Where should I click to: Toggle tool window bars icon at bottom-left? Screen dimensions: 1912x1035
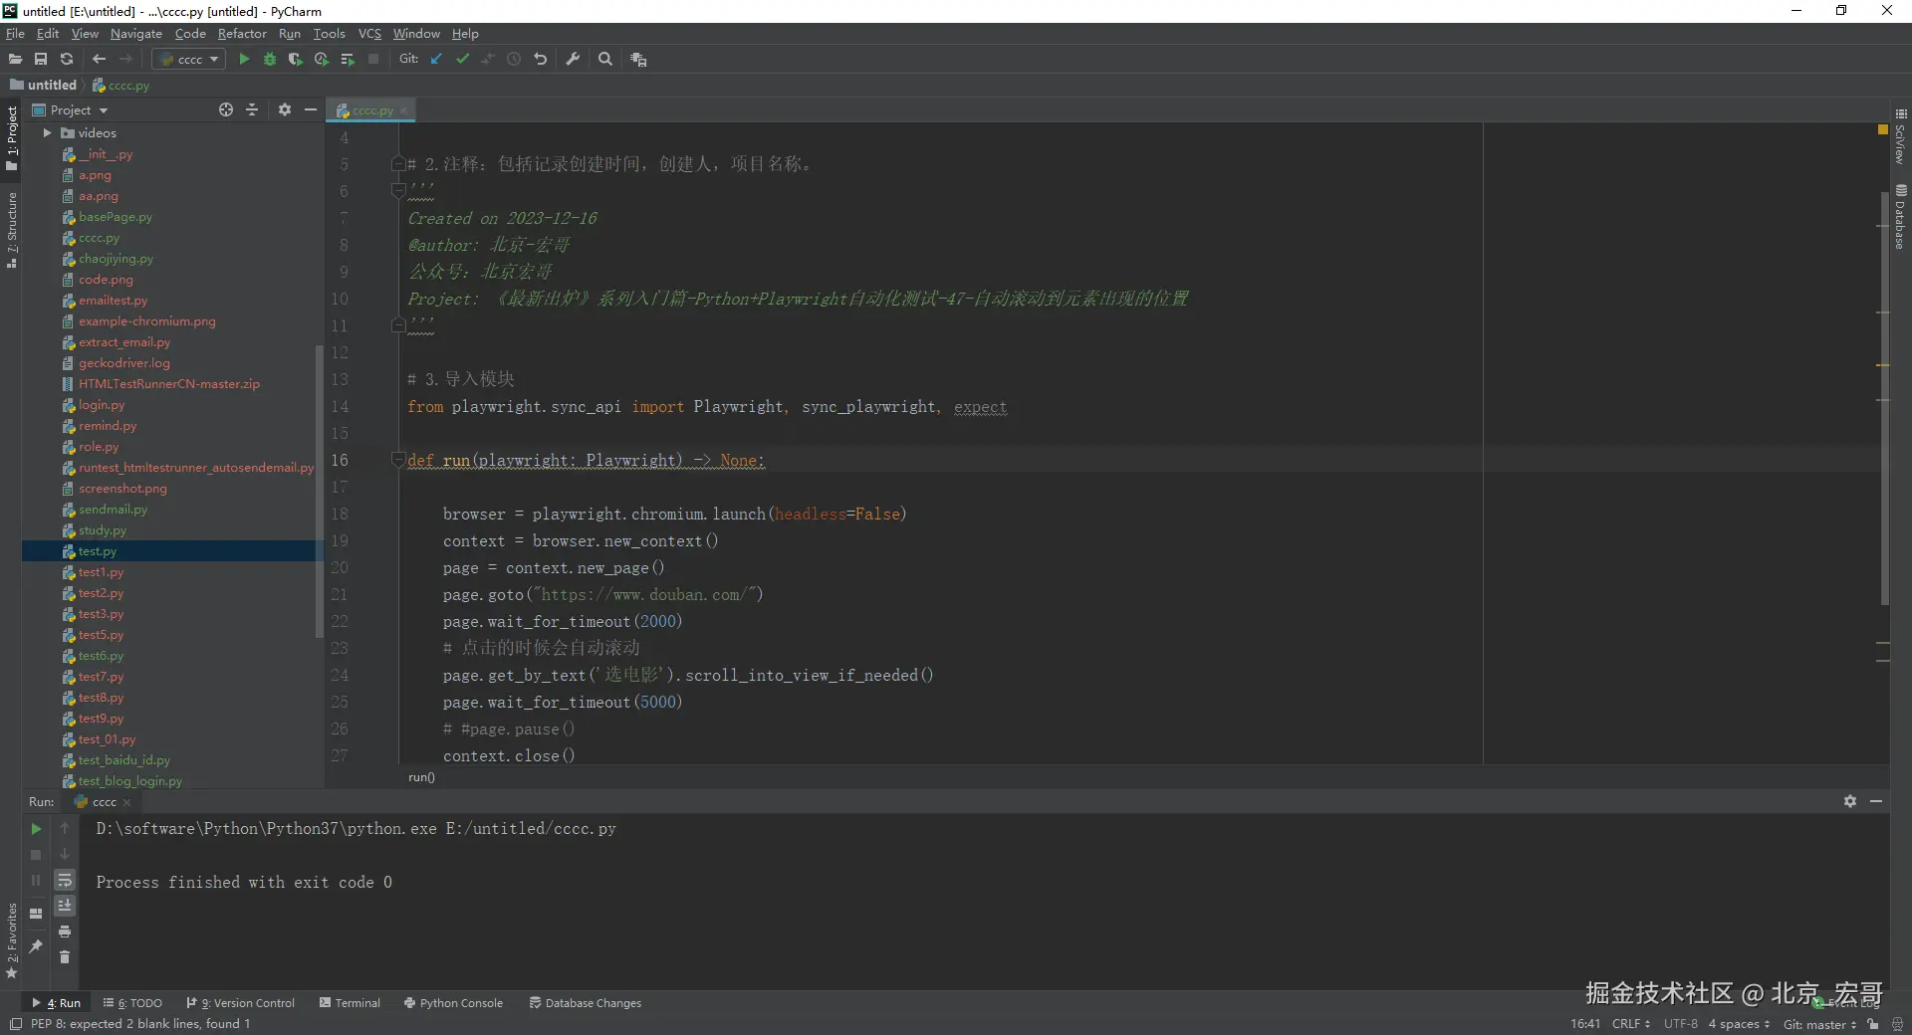[x=15, y=1024]
